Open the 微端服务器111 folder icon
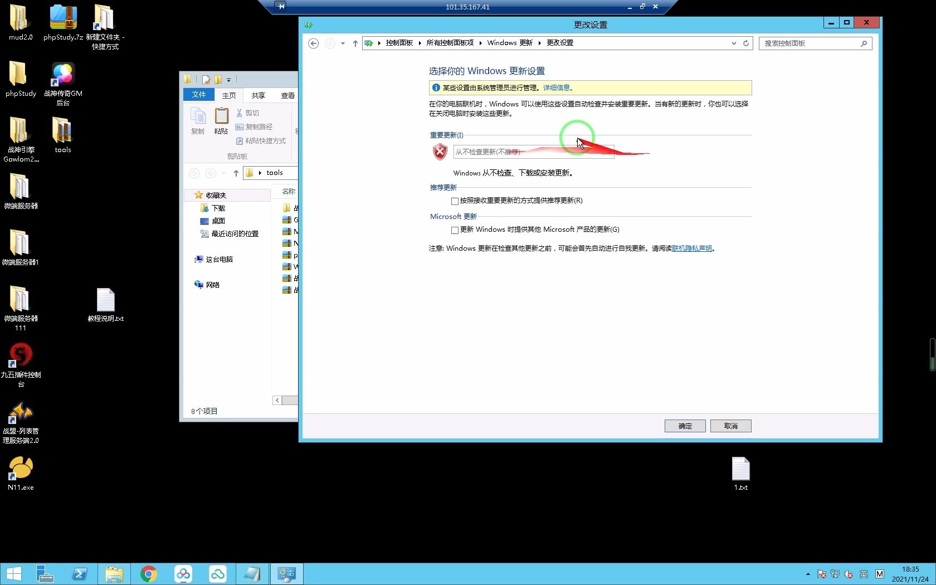This screenshot has height=585, width=936. click(21, 309)
